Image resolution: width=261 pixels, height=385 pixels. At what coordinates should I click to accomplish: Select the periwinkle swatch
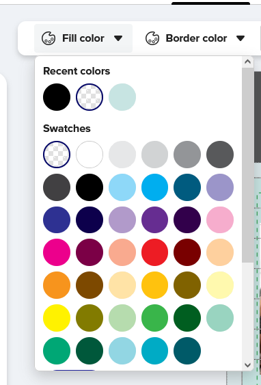[220, 187]
